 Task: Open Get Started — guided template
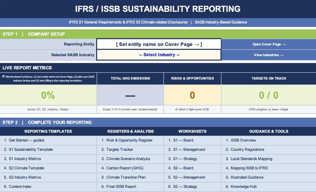click(x=48, y=140)
